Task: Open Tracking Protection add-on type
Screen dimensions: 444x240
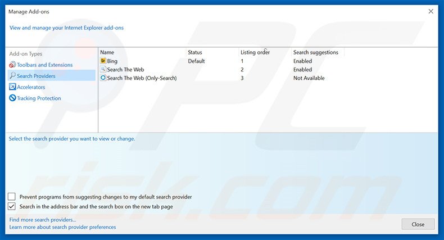Action: (39, 98)
